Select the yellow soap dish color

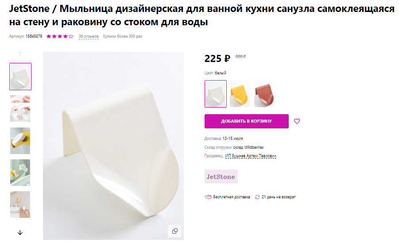[240, 94]
